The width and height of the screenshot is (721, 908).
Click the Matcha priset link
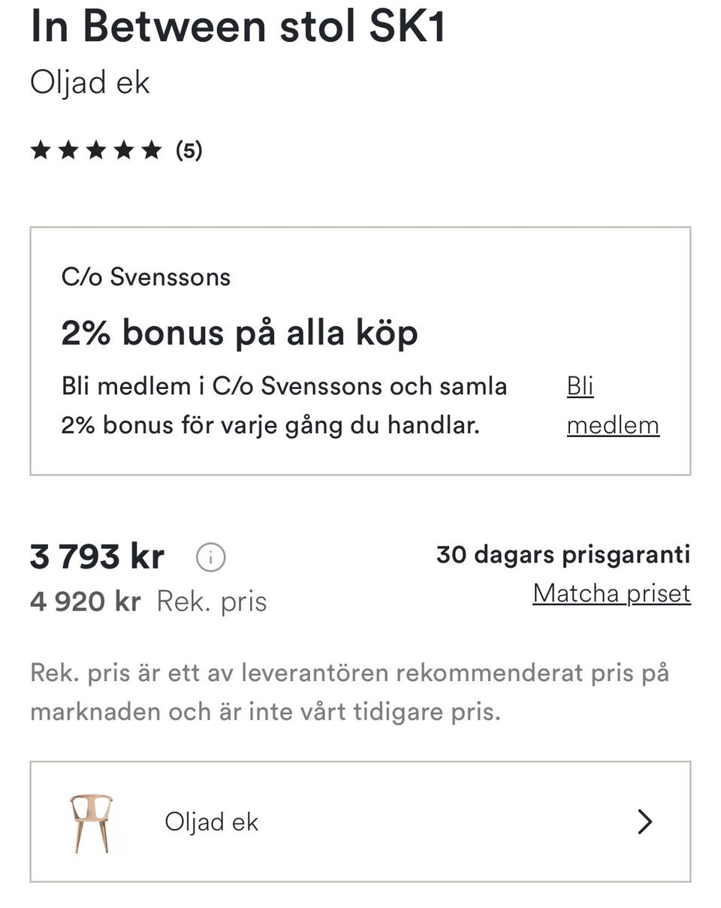tap(611, 593)
